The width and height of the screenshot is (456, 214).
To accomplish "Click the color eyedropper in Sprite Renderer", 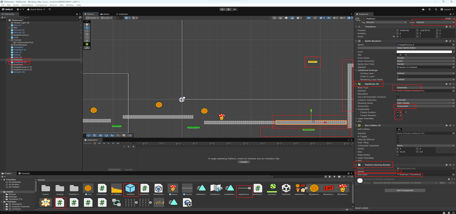I will [454, 52].
